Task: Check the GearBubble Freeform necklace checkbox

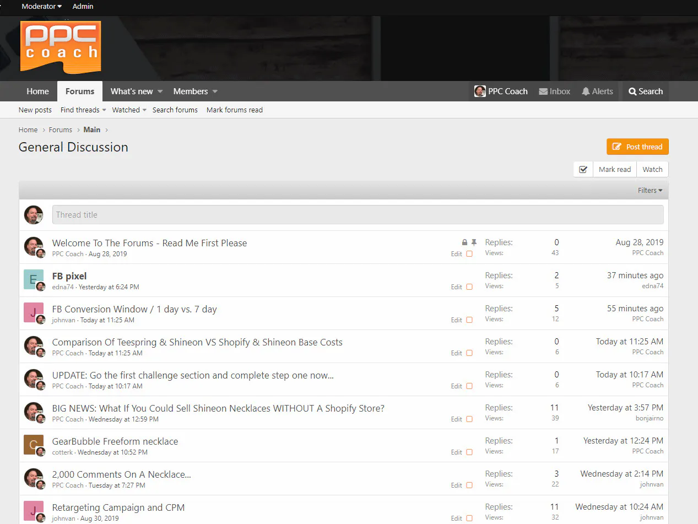Action: pyautogui.click(x=469, y=452)
